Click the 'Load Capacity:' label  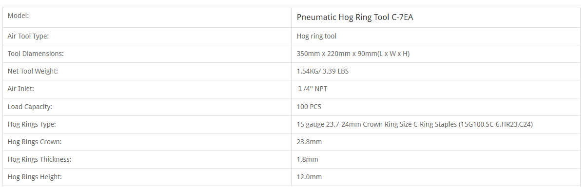coord(30,107)
